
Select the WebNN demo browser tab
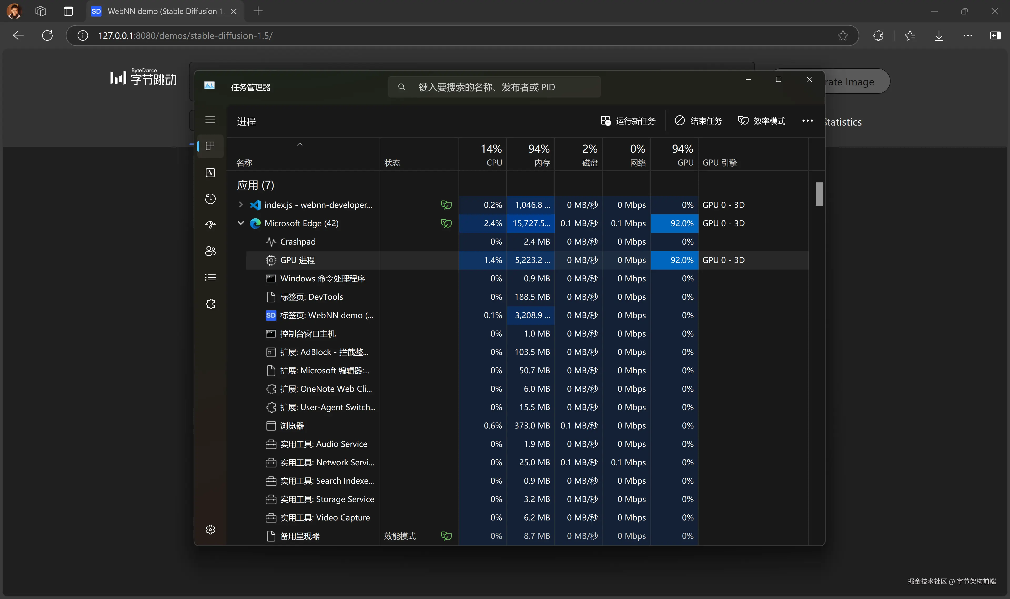pyautogui.click(x=161, y=11)
